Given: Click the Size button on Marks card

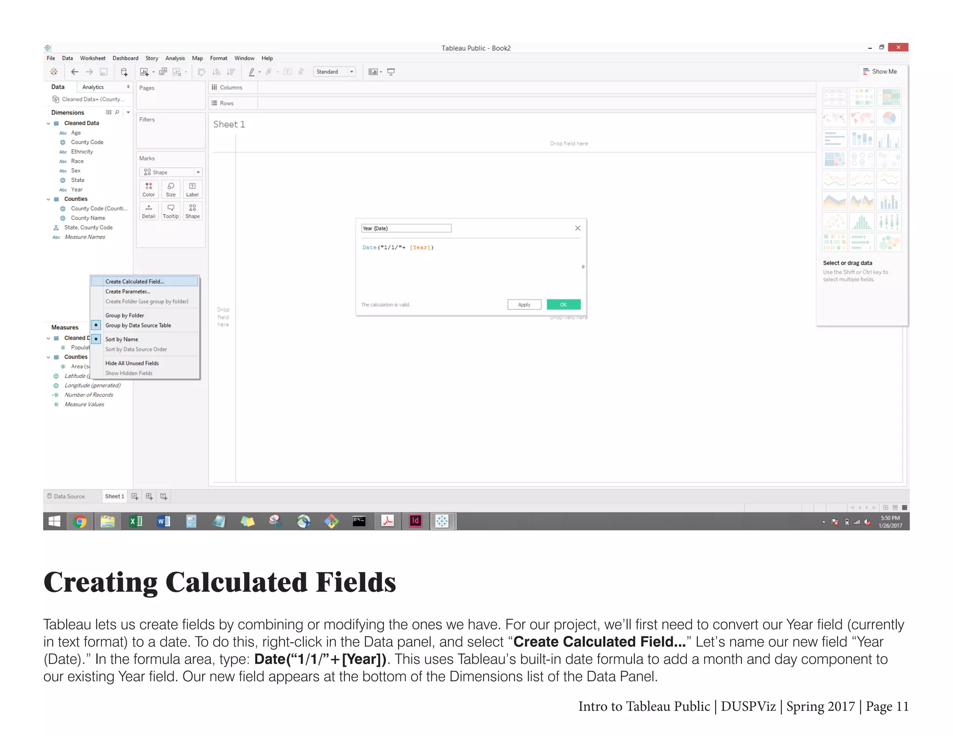Looking at the screenshot, I should pyautogui.click(x=171, y=189).
